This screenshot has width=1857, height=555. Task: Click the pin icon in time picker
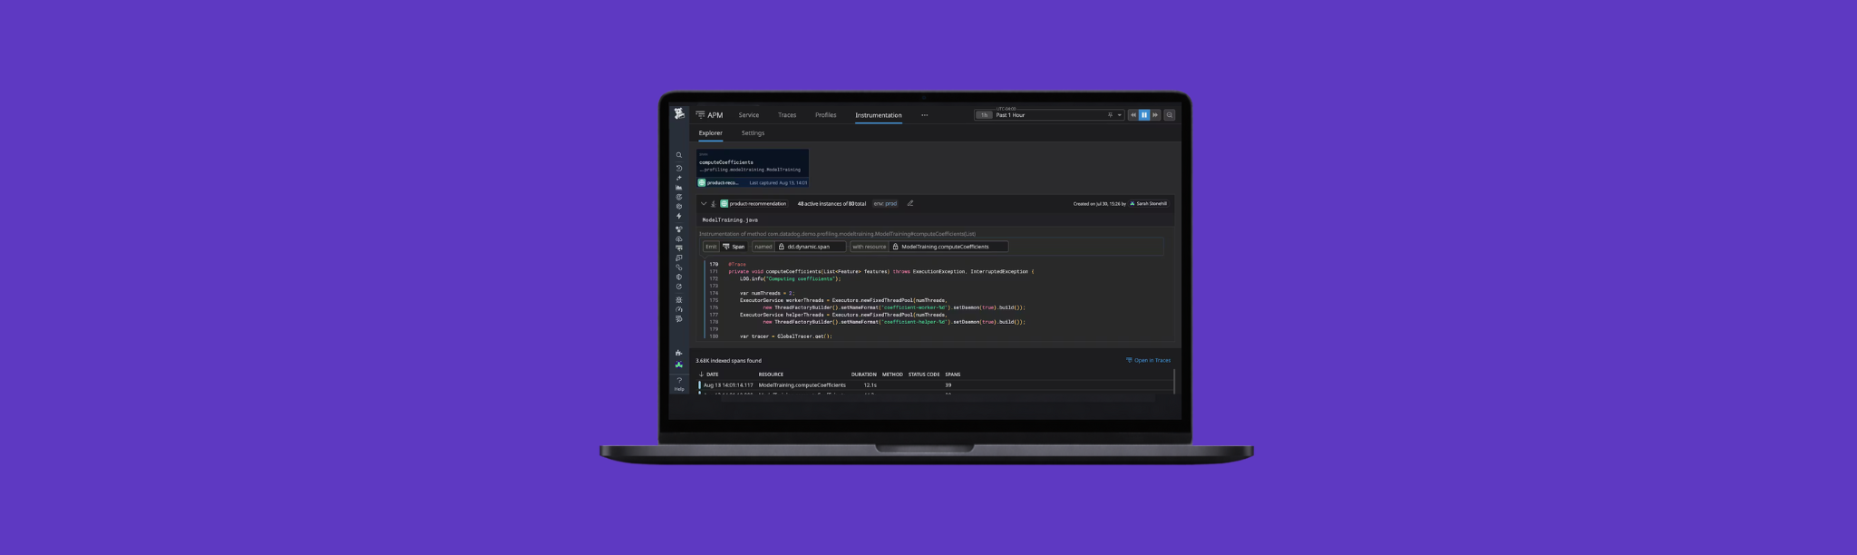1110,115
